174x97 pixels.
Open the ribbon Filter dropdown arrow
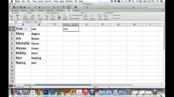pos(20,16)
